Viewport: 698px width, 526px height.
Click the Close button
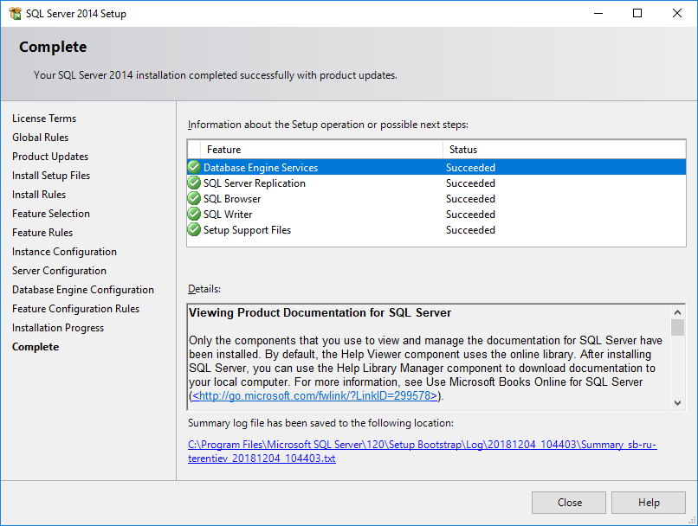[x=568, y=503]
